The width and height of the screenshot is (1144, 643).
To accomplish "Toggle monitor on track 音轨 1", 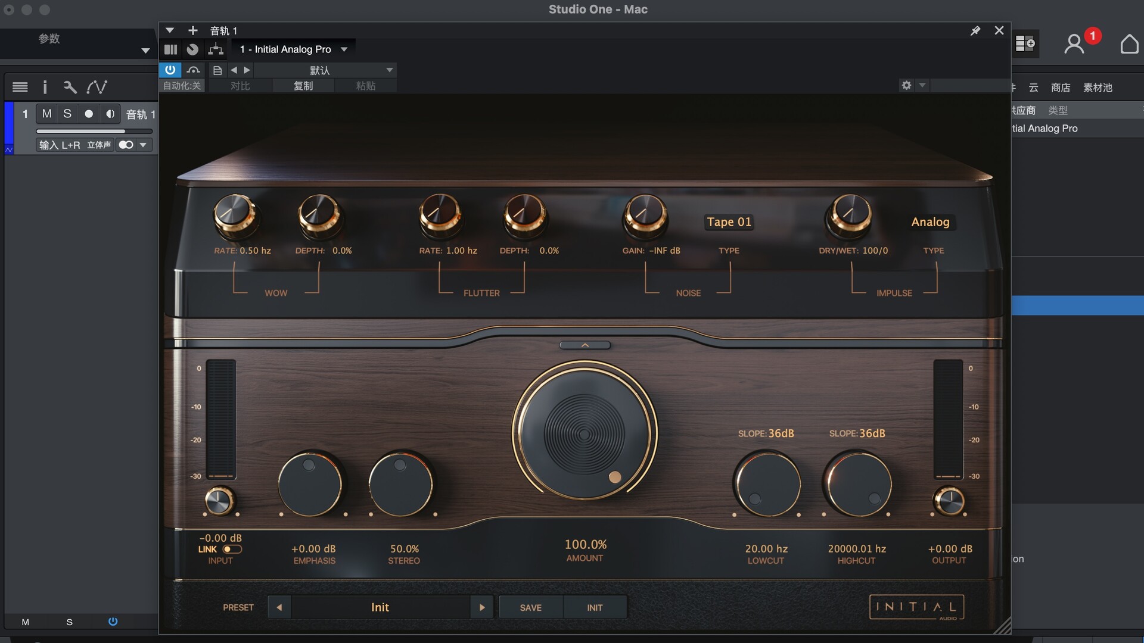I will tap(110, 114).
